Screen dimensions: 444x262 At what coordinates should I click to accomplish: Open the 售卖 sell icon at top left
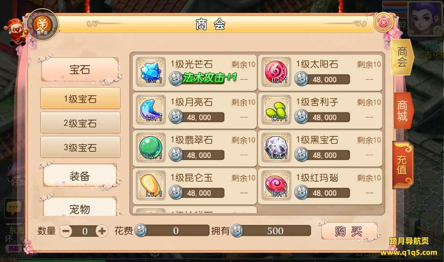coord(43,25)
